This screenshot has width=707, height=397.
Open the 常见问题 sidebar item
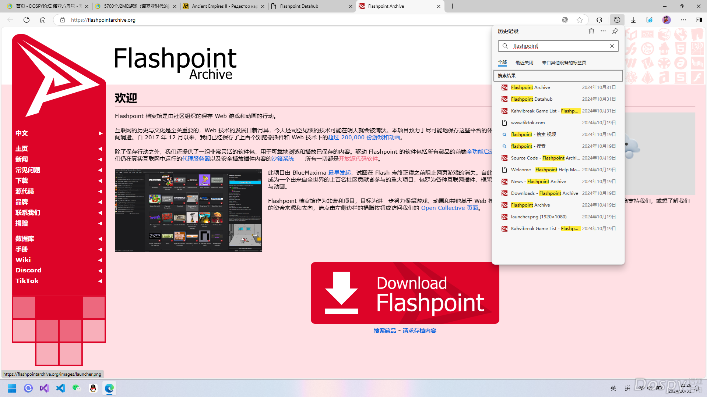pyautogui.click(x=59, y=170)
